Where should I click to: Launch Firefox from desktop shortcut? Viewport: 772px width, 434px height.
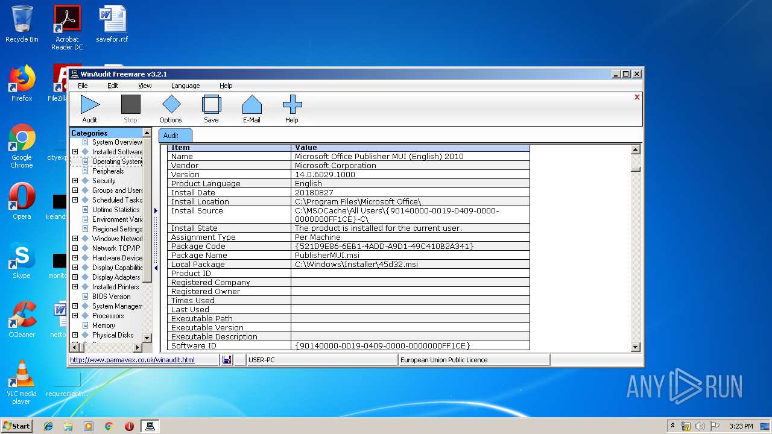(22, 83)
